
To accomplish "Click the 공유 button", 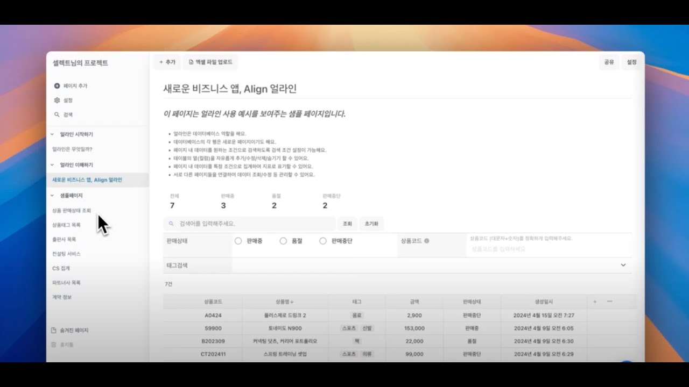I will (609, 62).
